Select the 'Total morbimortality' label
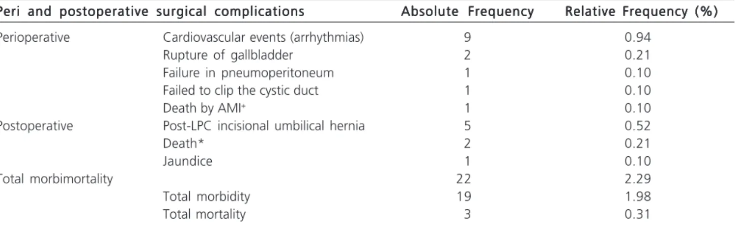The image size is (735, 226). coord(57,178)
